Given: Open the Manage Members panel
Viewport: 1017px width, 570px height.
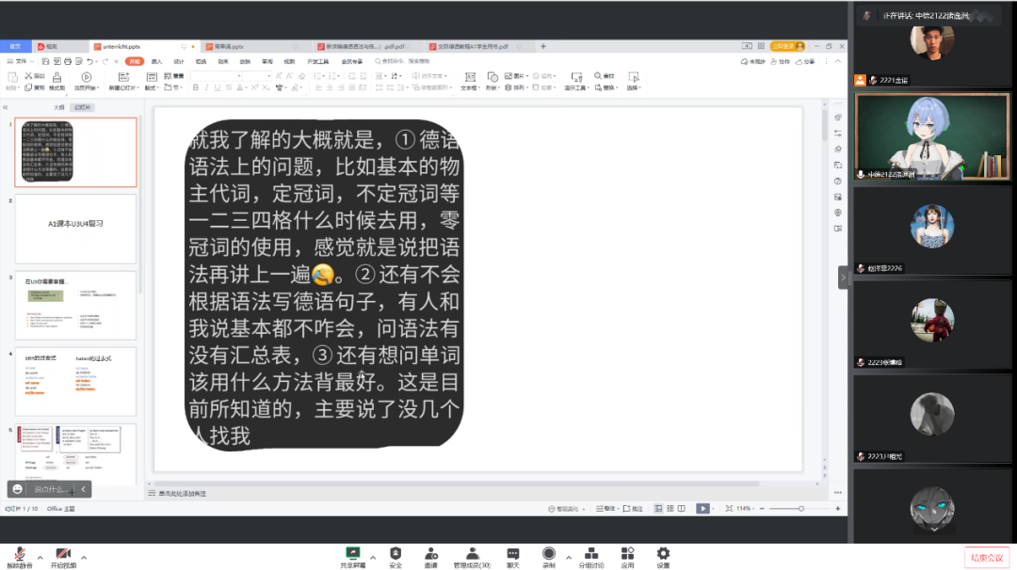Looking at the screenshot, I should pos(471,553).
